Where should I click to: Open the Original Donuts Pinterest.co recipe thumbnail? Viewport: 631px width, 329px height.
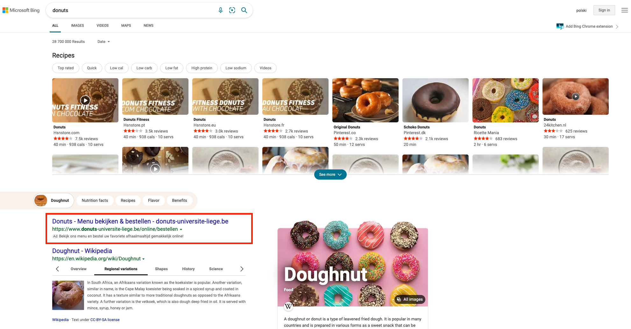[365, 100]
